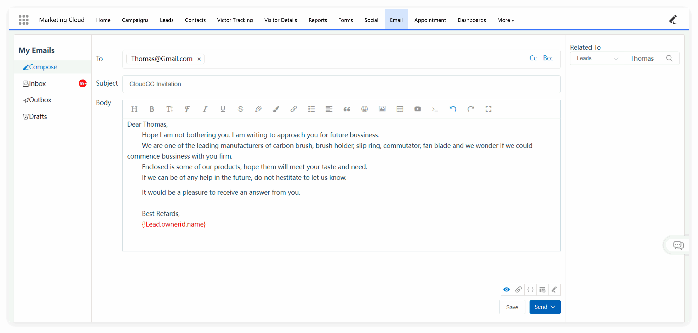Click the insert link icon in the editor
The height and width of the screenshot is (333, 698).
pyautogui.click(x=294, y=109)
